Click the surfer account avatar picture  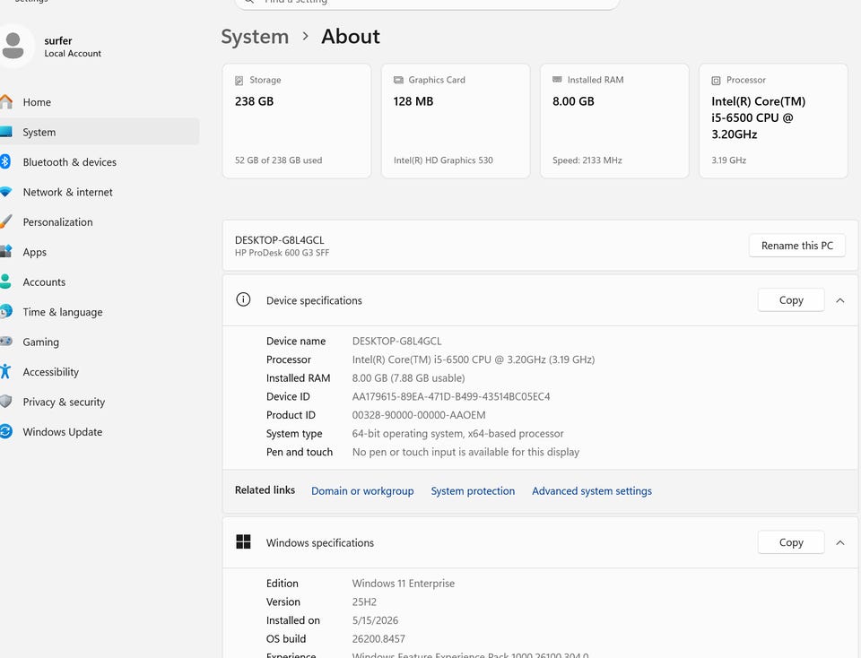14,46
